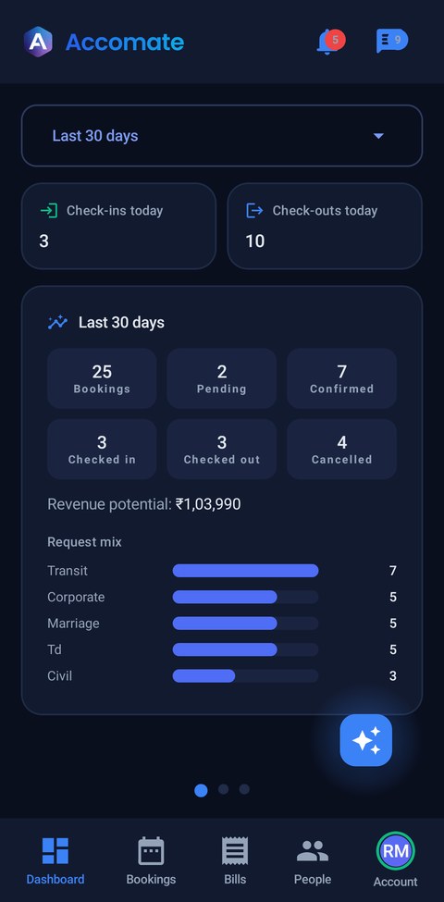Tap the trend chart icon beside Last 30 days
444x902 pixels.
pos(57,322)
